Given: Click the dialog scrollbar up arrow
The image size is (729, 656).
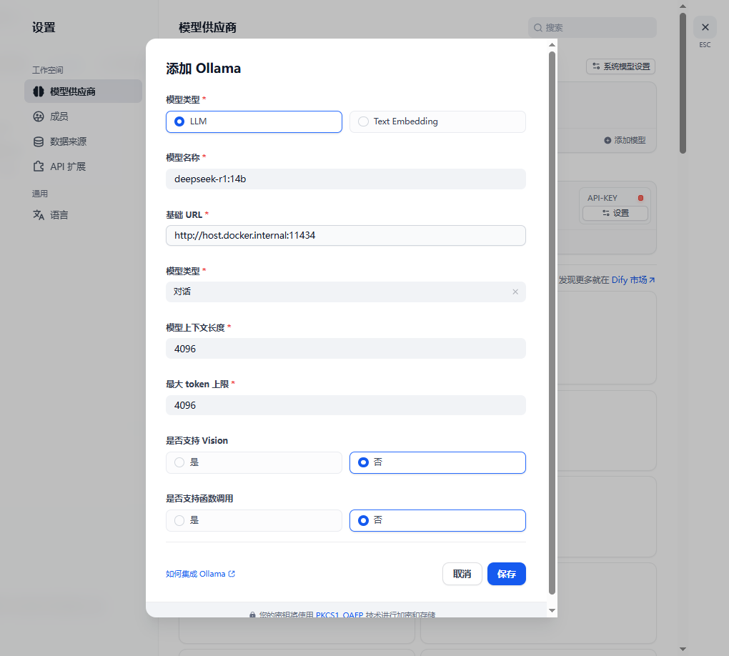Looking at the screenshot, I should click(x=552, y=45).
